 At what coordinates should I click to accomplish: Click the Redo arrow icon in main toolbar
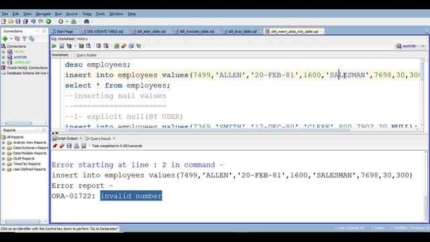[40, 22]
